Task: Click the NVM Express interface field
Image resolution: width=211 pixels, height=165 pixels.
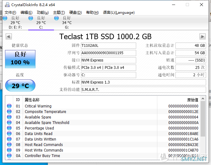Action: tap(109, 60)
